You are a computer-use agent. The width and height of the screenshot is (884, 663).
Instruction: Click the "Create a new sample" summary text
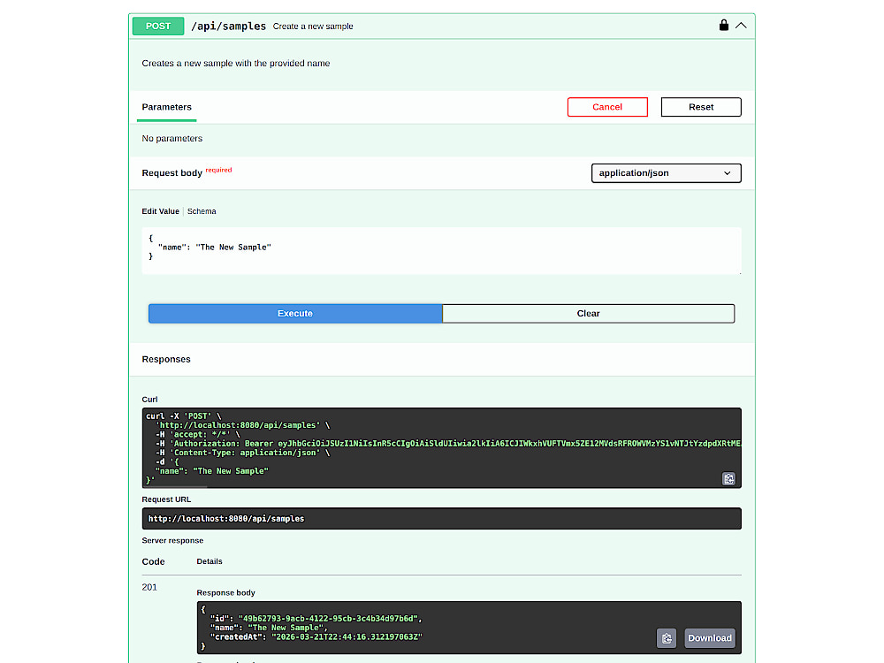[x=313, y=27]
